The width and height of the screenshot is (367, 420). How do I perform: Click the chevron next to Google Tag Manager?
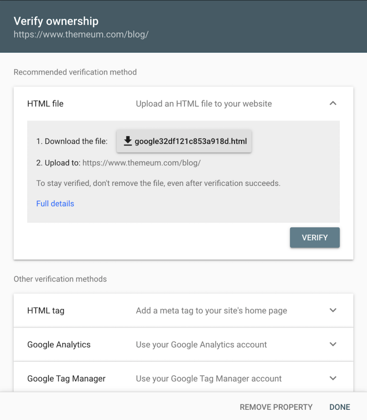click(x=333, y=379)
